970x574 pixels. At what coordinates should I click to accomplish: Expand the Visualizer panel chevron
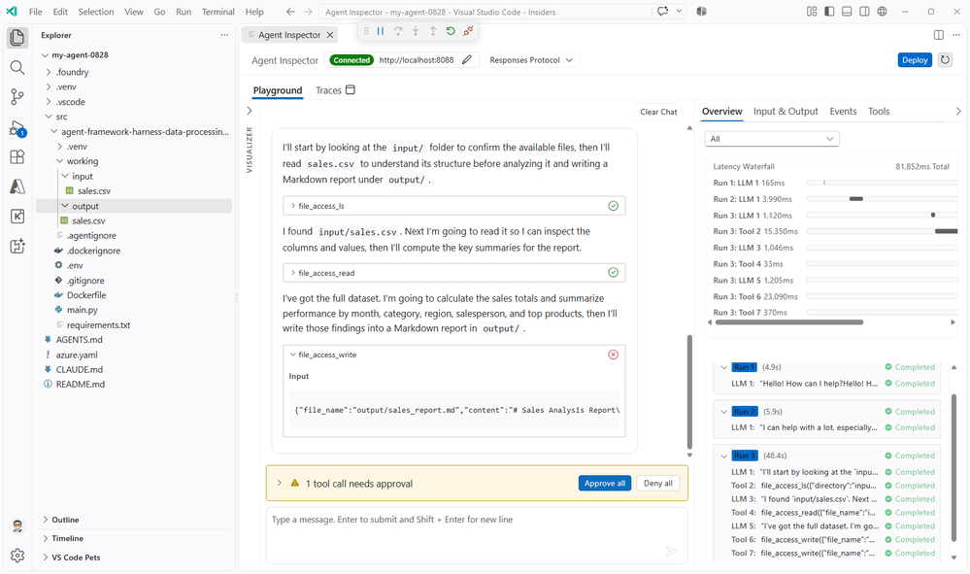pyautogui.click(x=250, y=111)
